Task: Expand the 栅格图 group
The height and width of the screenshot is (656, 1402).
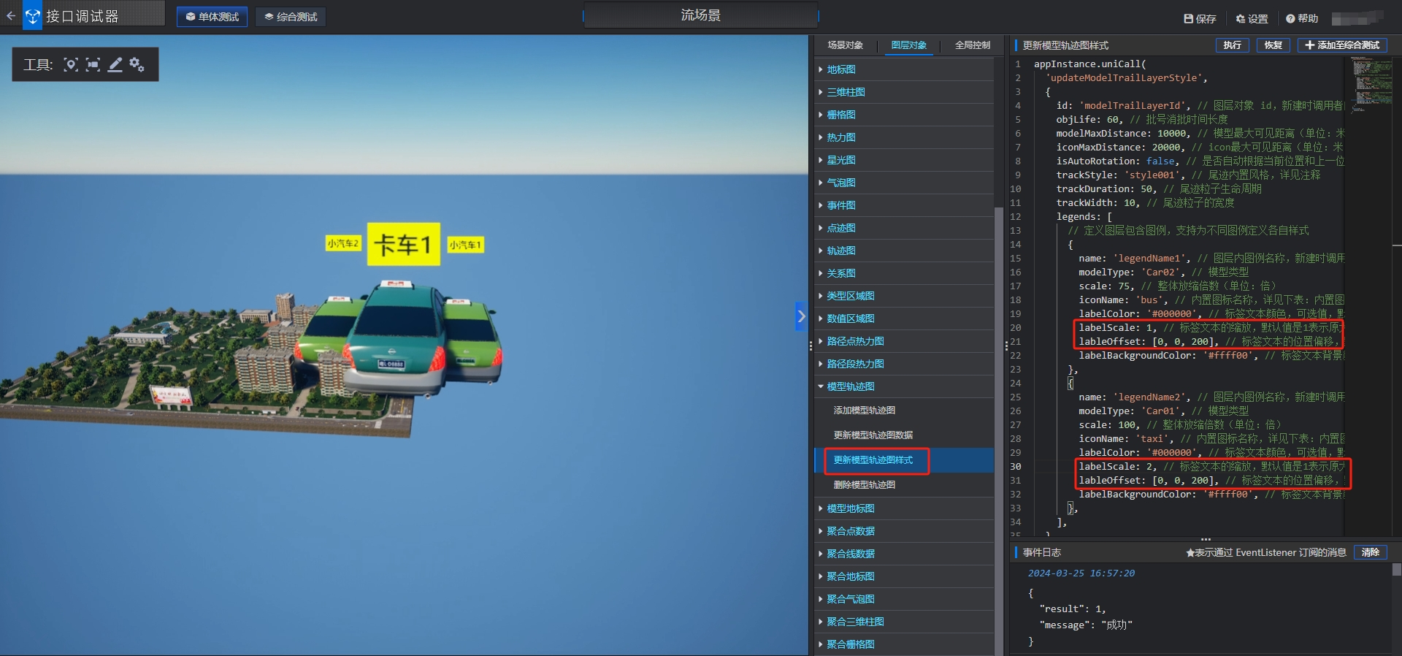Action: click(904, 115)
